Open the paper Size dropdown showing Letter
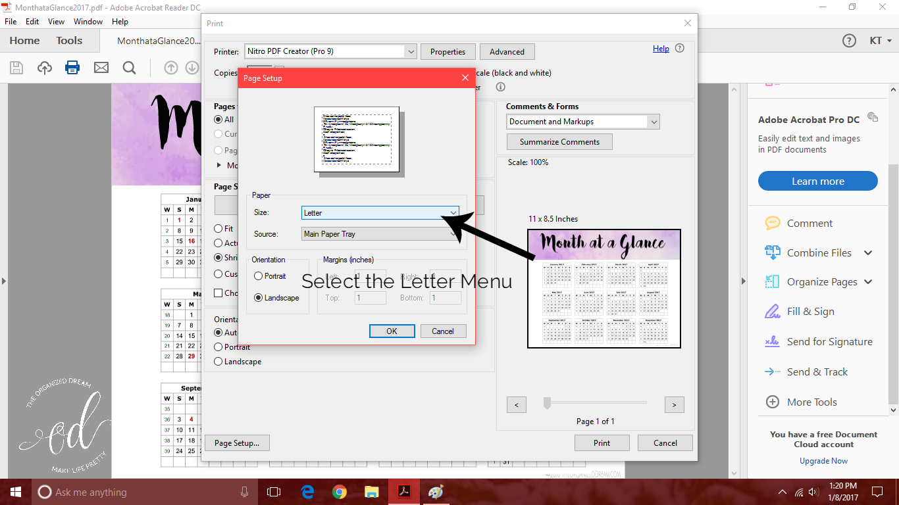Image resolution: width=899 pixels, height=505 pixels. pyautogui.click(x=380, y=212)
